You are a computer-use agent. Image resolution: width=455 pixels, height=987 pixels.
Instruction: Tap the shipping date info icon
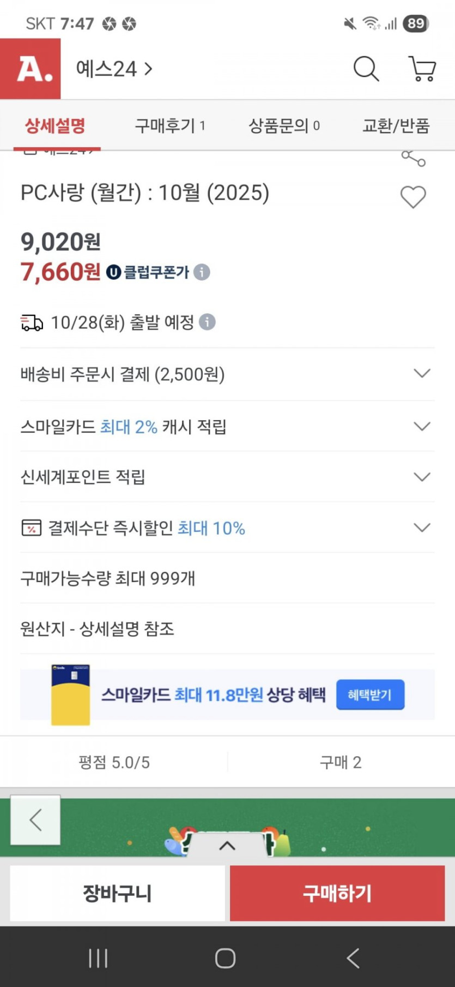(207, 322)
